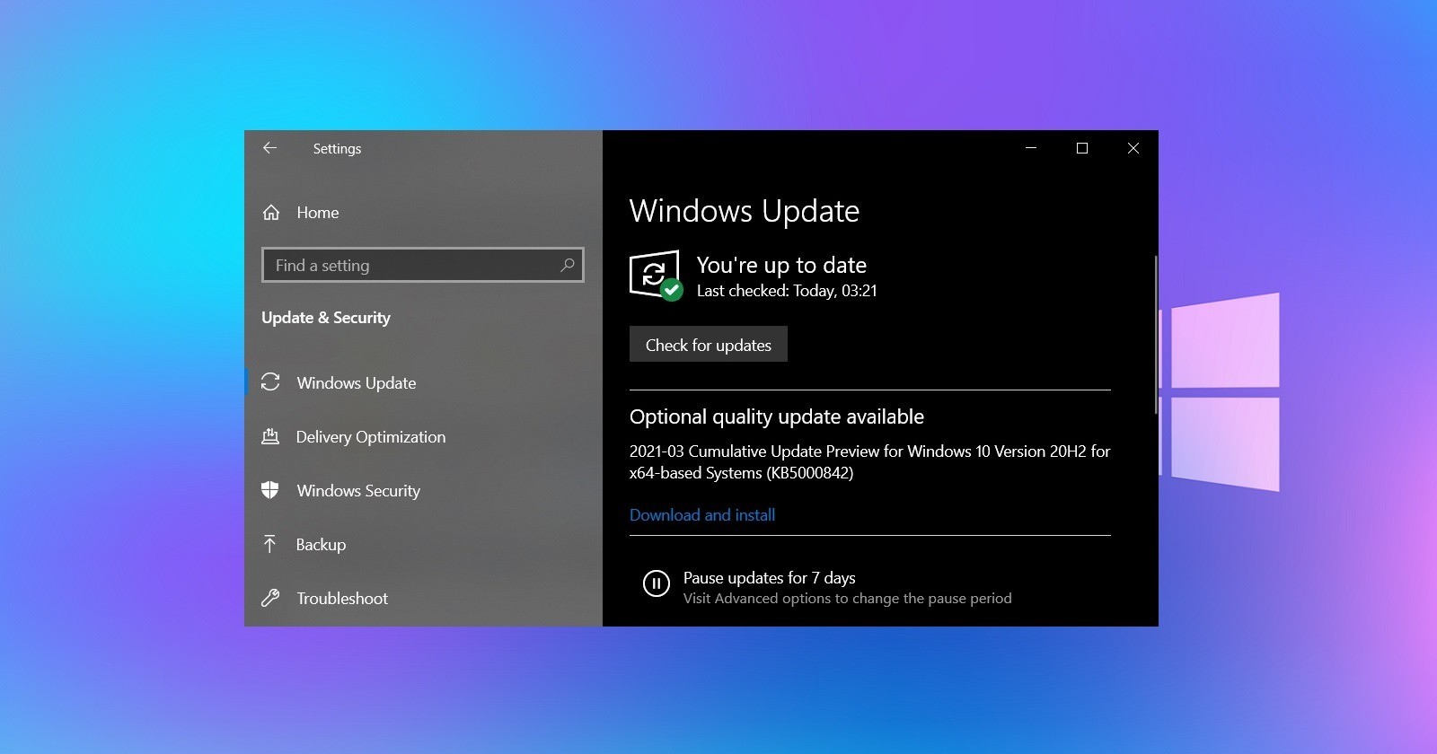Click the update status icon with green check
This screenshot has height=754, width=1437.
click(x=656, y=276)
